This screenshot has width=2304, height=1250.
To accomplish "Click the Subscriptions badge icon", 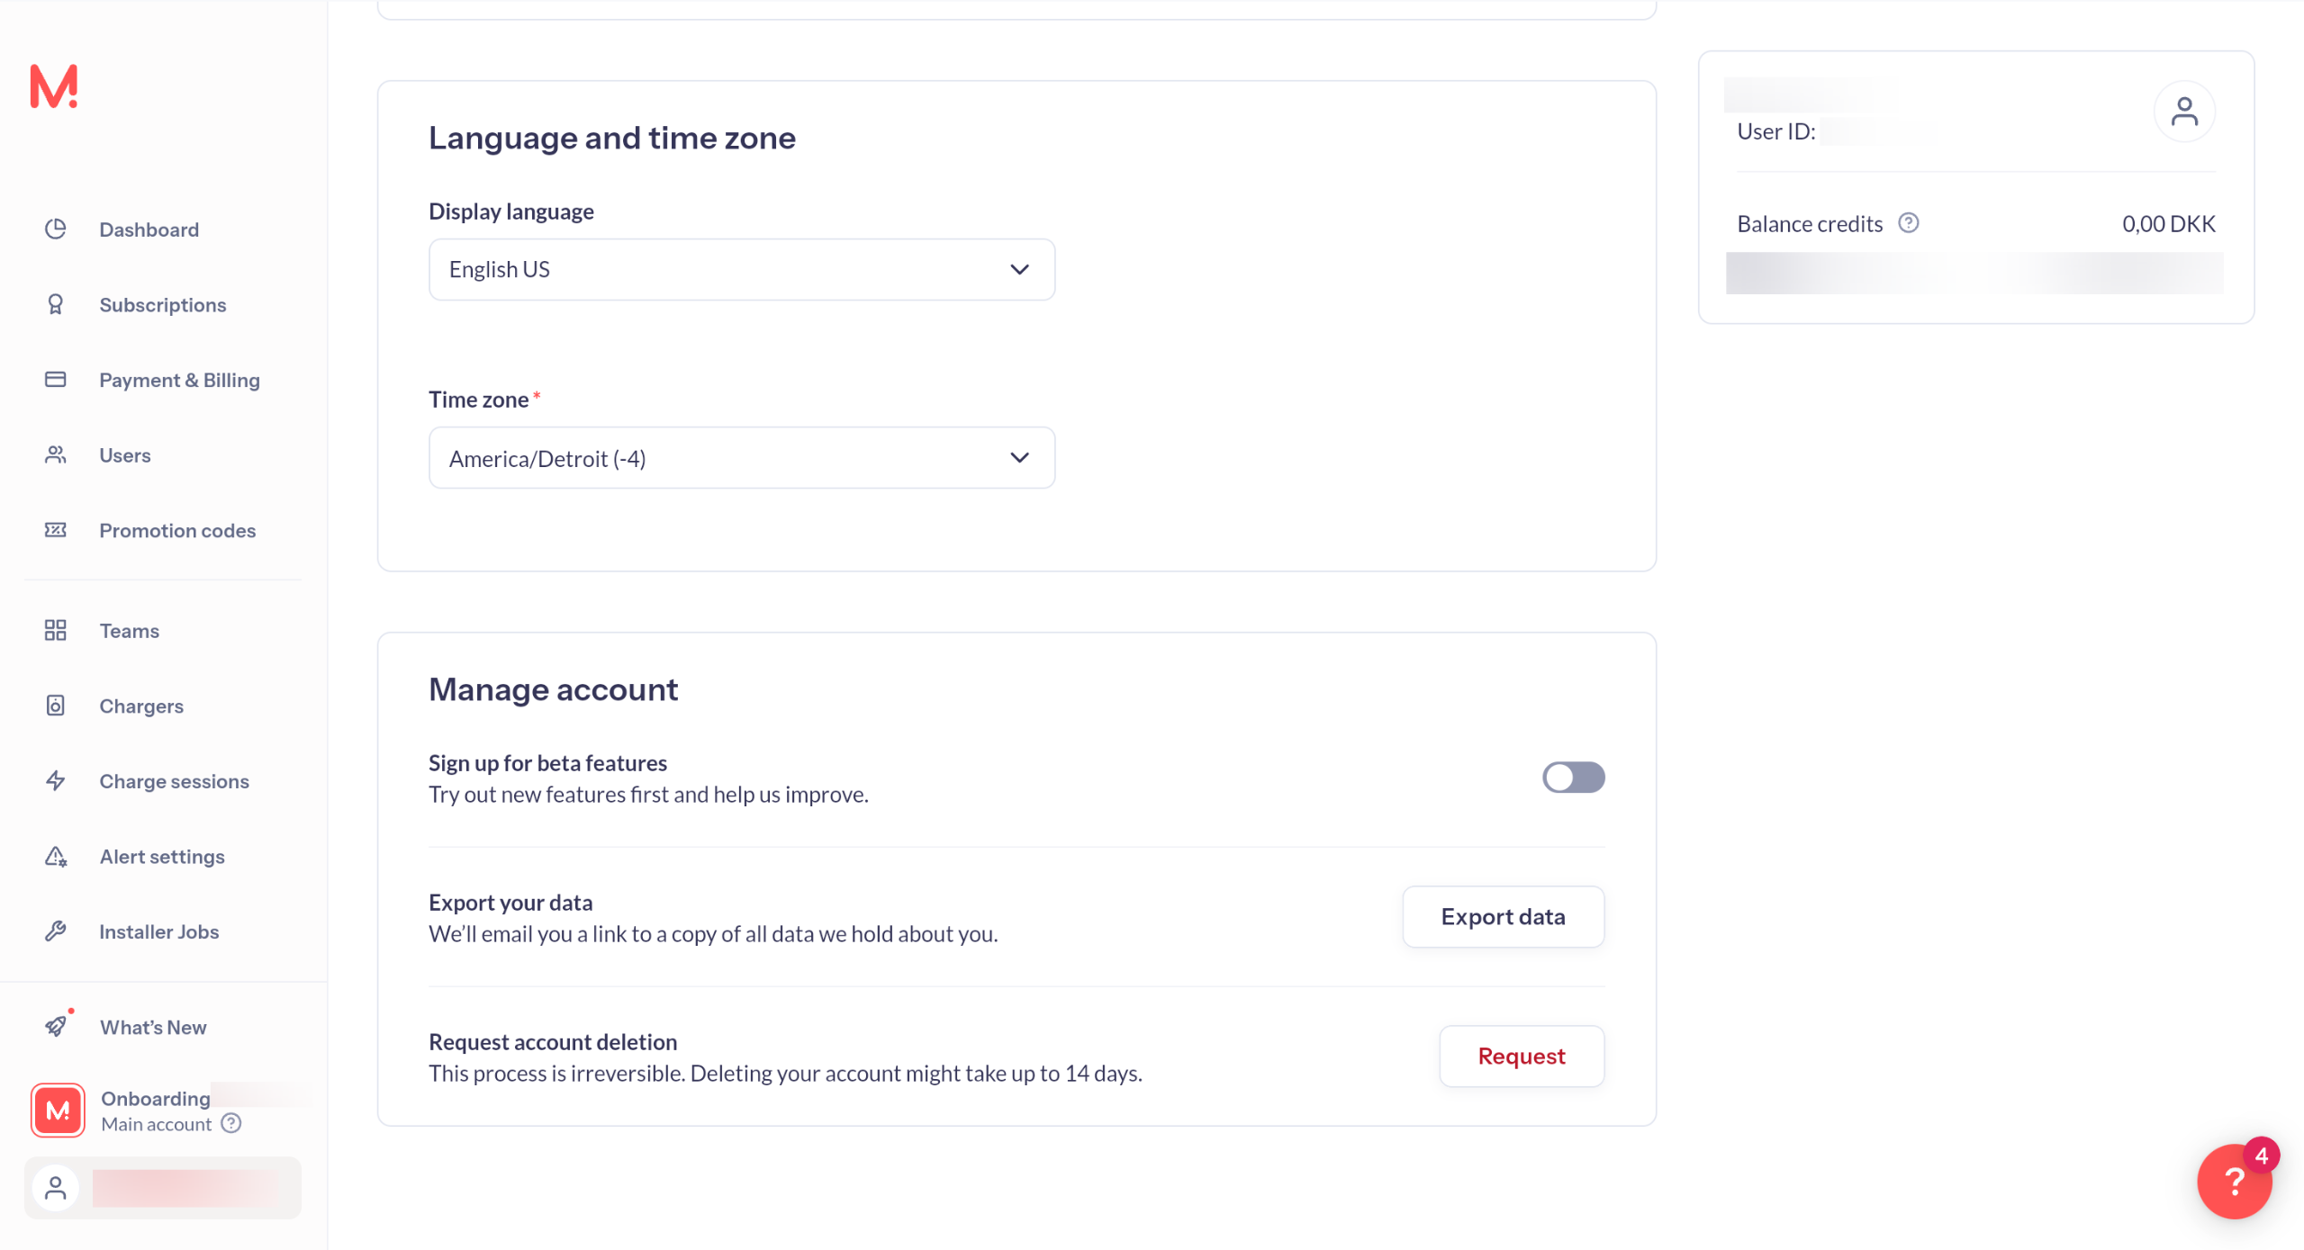I will (56, 304).
